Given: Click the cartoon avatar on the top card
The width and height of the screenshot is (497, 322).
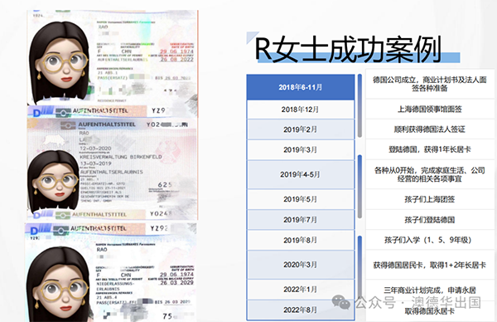Looking at the screenshot, I should click(60, 63).
